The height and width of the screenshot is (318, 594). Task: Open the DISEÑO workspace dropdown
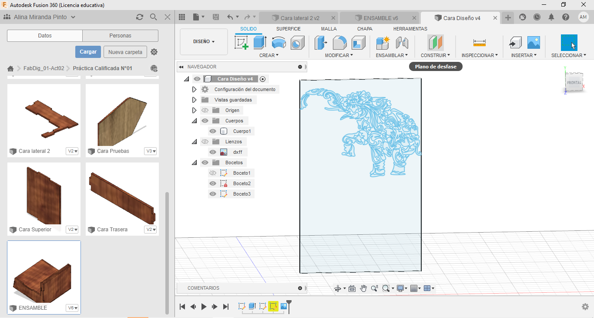point(204,42)
